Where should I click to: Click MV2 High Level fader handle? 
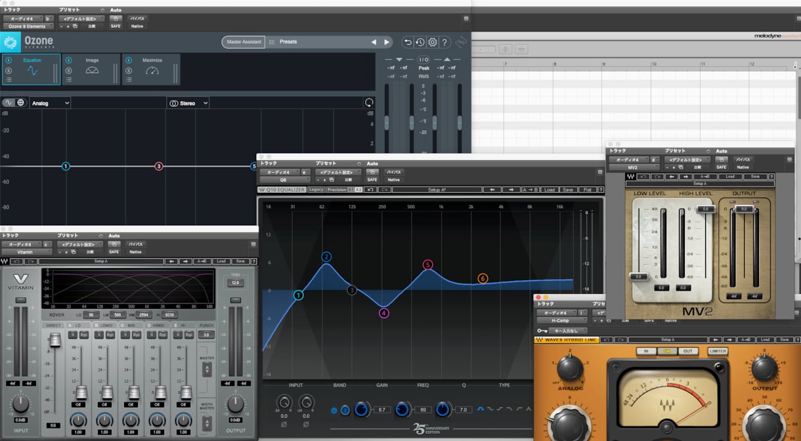click(x=706, y=209)
